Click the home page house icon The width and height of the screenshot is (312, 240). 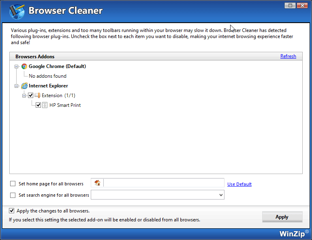tap(97, 183)
